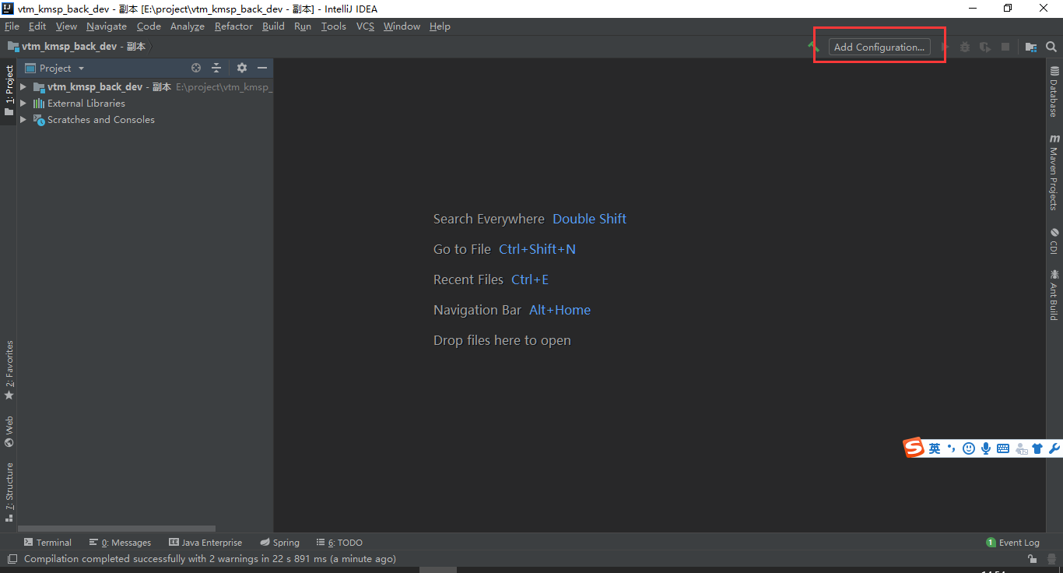Open the 6: TODO tool window
Viewport: 1063px width, 573px height.
pyautogui.click(x=339, y=543)
